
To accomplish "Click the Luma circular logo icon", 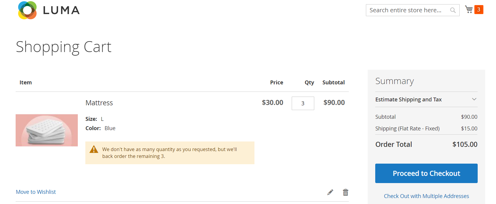I will (x=27, y=10).
